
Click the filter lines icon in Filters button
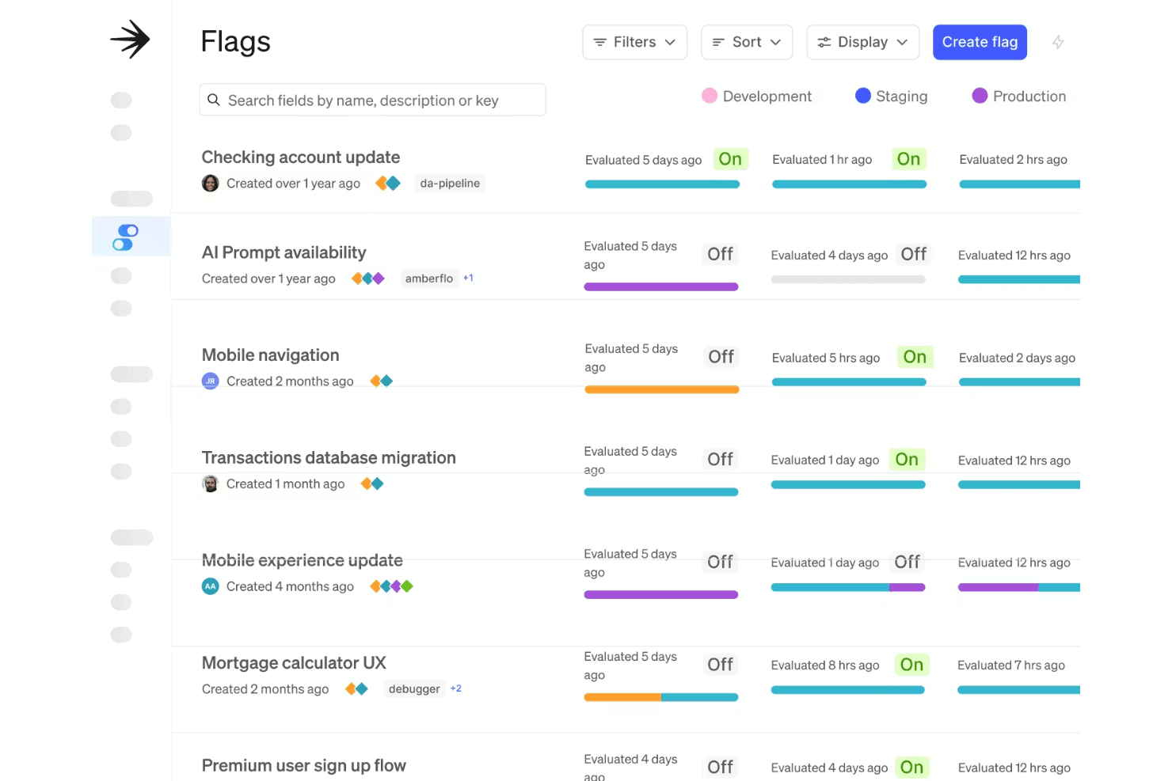click(x=600, y=43)
